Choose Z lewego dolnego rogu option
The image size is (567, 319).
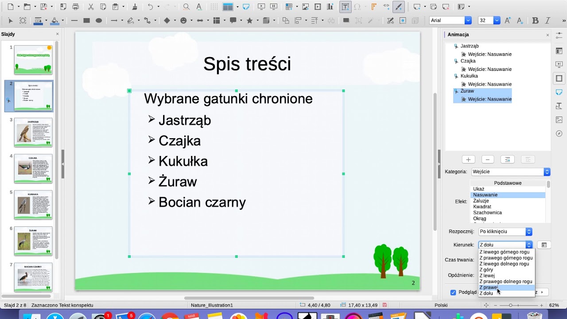[507, 264]
